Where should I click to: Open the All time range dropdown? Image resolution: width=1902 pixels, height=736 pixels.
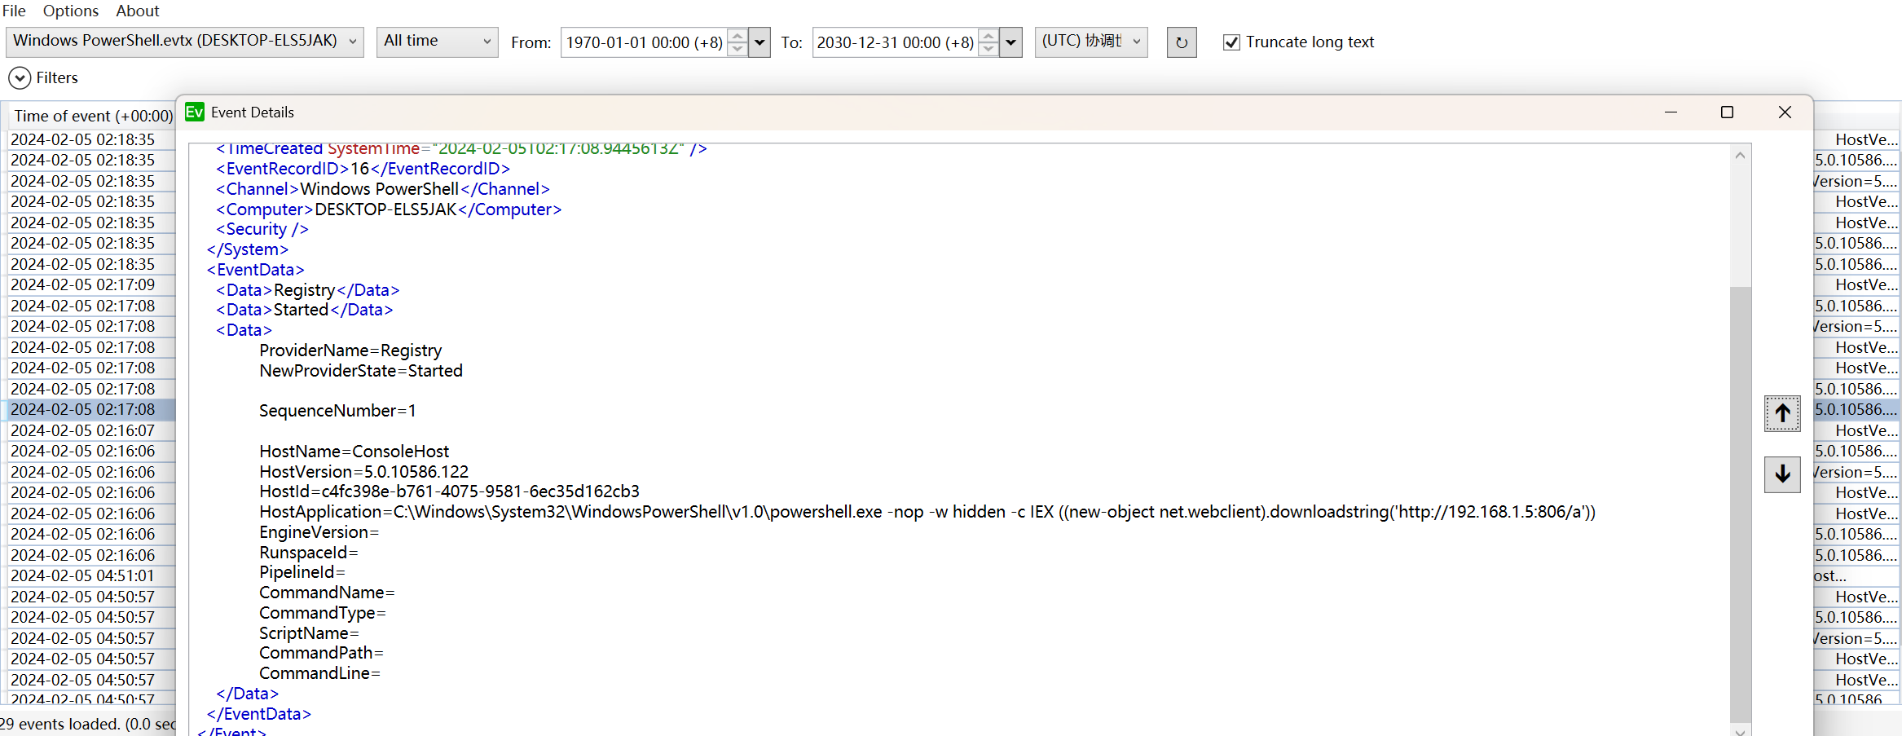click(x=438, y=42)
